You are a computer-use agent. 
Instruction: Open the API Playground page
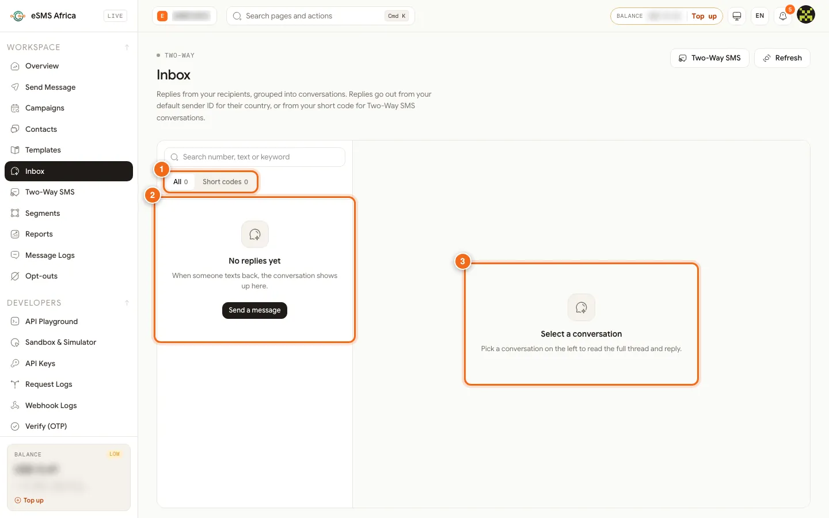pos(69,322)
